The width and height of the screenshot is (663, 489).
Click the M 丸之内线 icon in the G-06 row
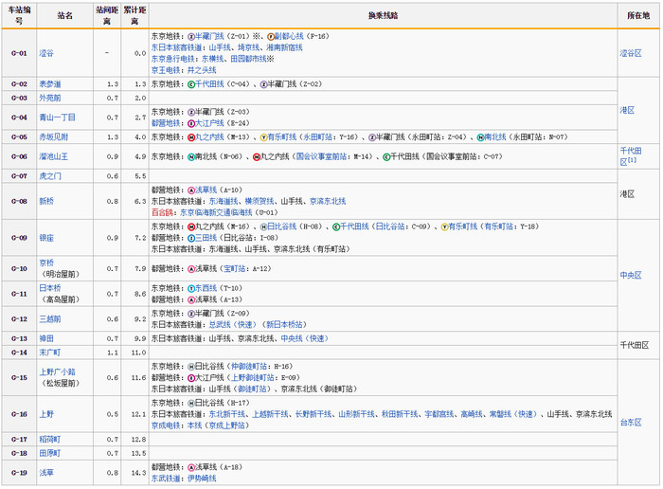(x=257, y=157)
